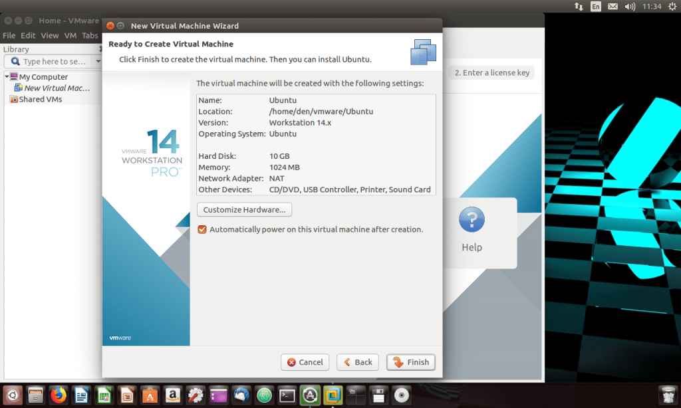Close the New Virtual Machine Wizard window

110,26
